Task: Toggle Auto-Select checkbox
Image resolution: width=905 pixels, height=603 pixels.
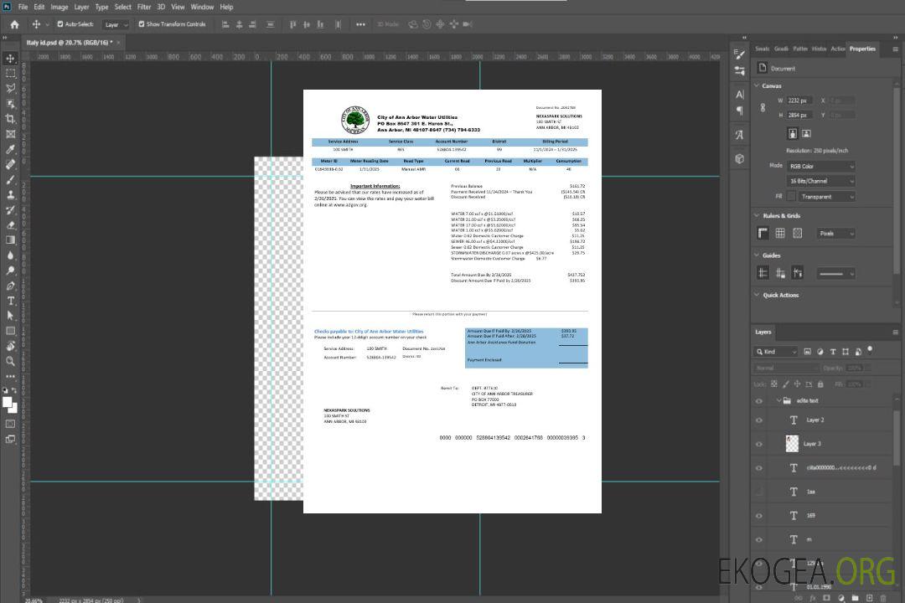Action: [x=60, y=24]
